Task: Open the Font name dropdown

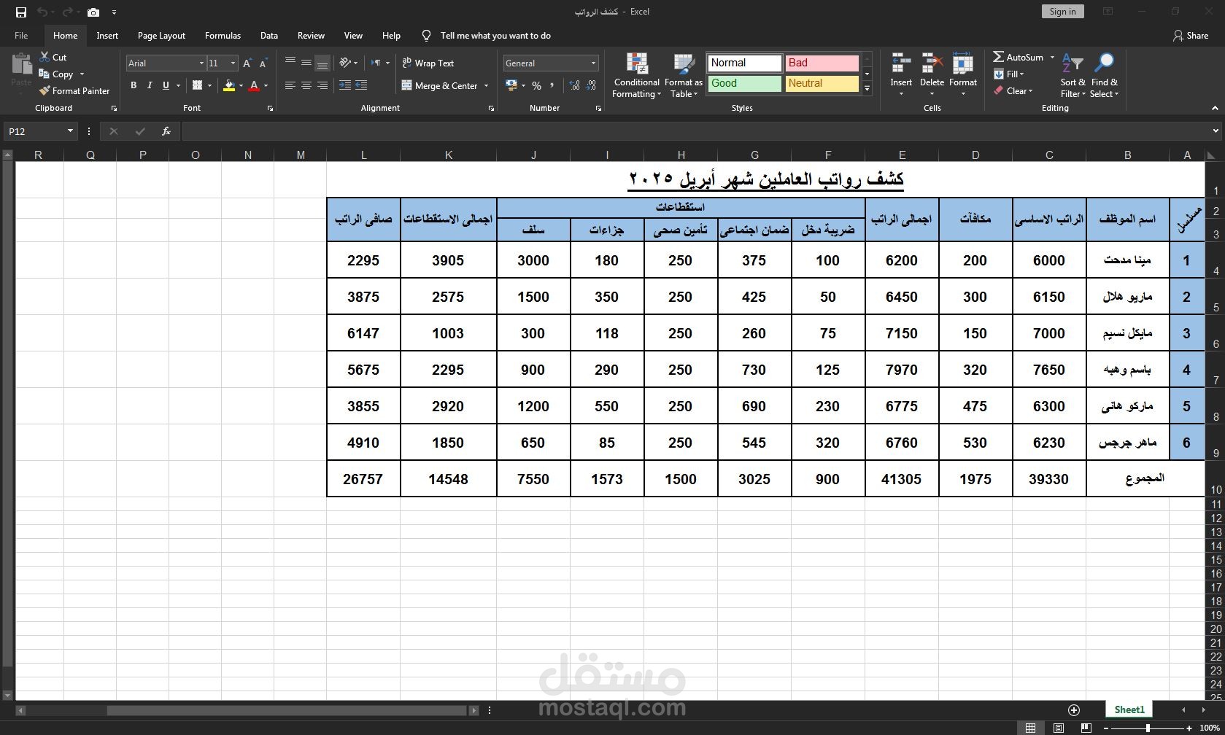Action: coord(201,63)
